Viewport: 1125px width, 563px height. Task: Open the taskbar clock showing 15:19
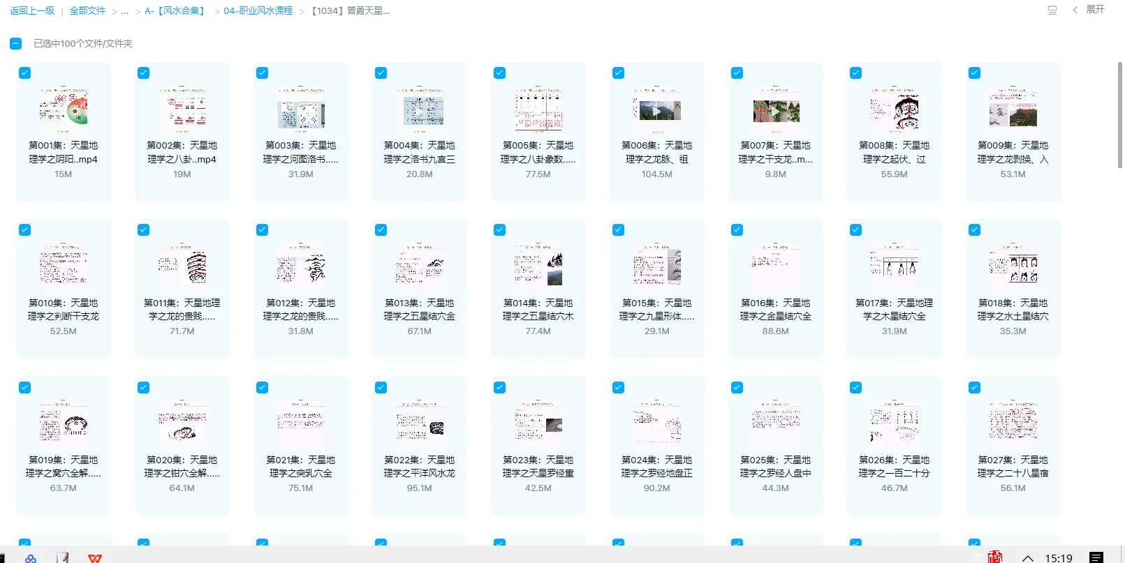click(1059, 558)
